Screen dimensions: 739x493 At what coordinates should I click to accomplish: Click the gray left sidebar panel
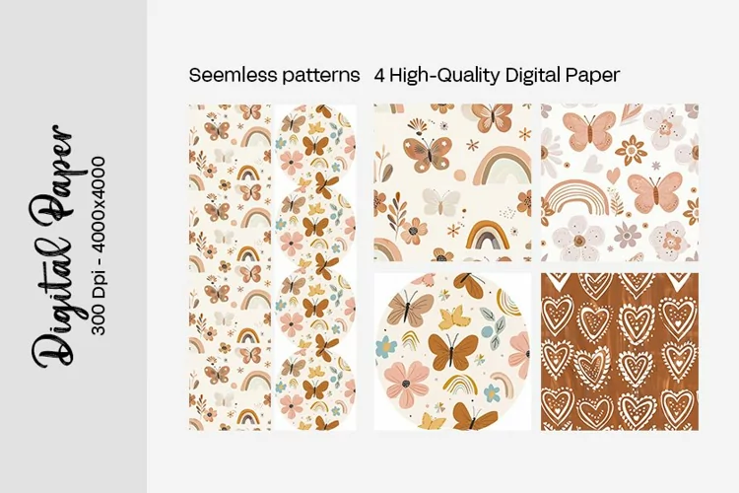[x=74, y=246]
